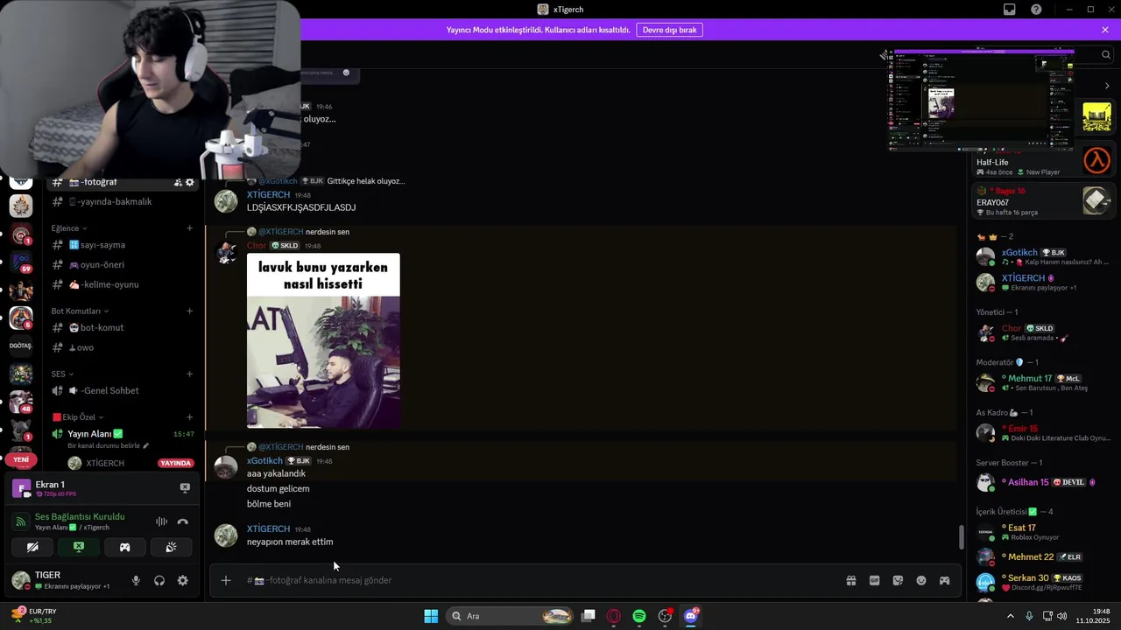Open the GIF picker
This screenshot has height=630, width=1121.
click(874, 580)
